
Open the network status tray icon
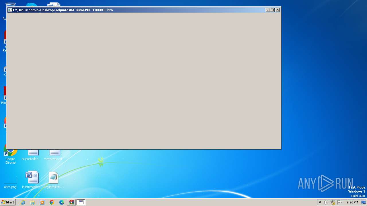pos(333,202)
